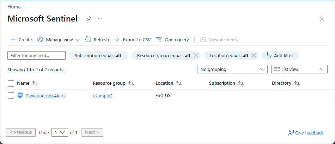Open the List view dropdown
The image size is (335, 144).
pos(299,70)
